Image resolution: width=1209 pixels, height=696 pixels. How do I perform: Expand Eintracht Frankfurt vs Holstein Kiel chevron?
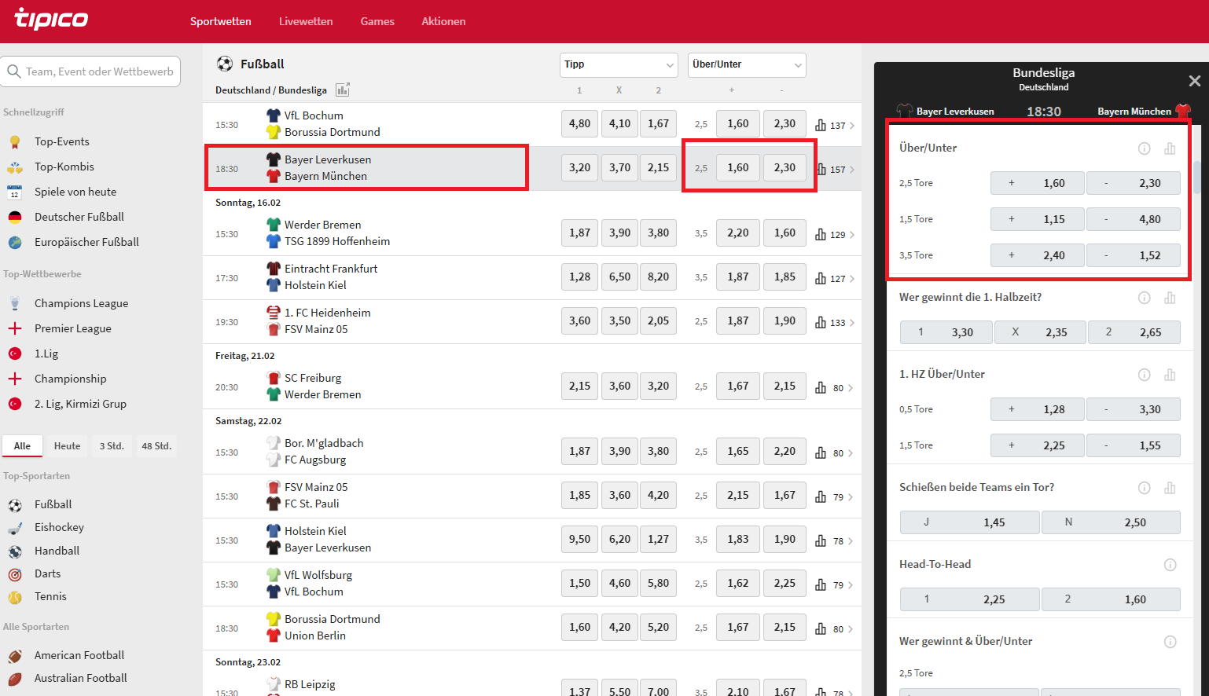[852, 279]
